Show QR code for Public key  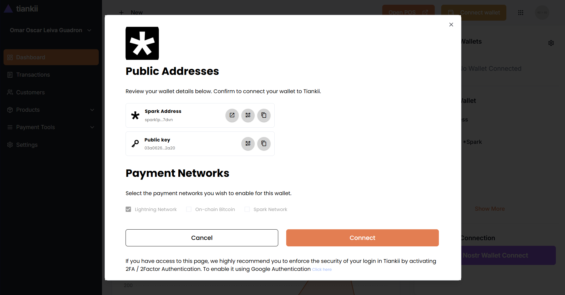click(248, 144)
